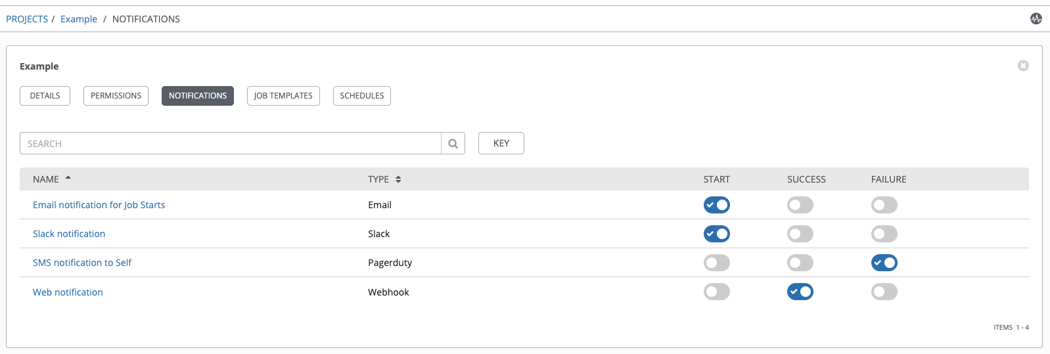Disable Start toggle for Slack notification
Screen dimensions: 1050x354
click(x=716, y=234)
